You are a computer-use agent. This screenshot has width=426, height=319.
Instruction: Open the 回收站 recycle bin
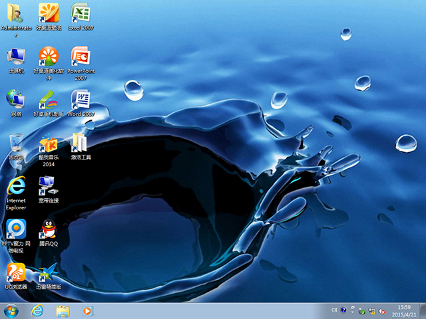point(16,144)
